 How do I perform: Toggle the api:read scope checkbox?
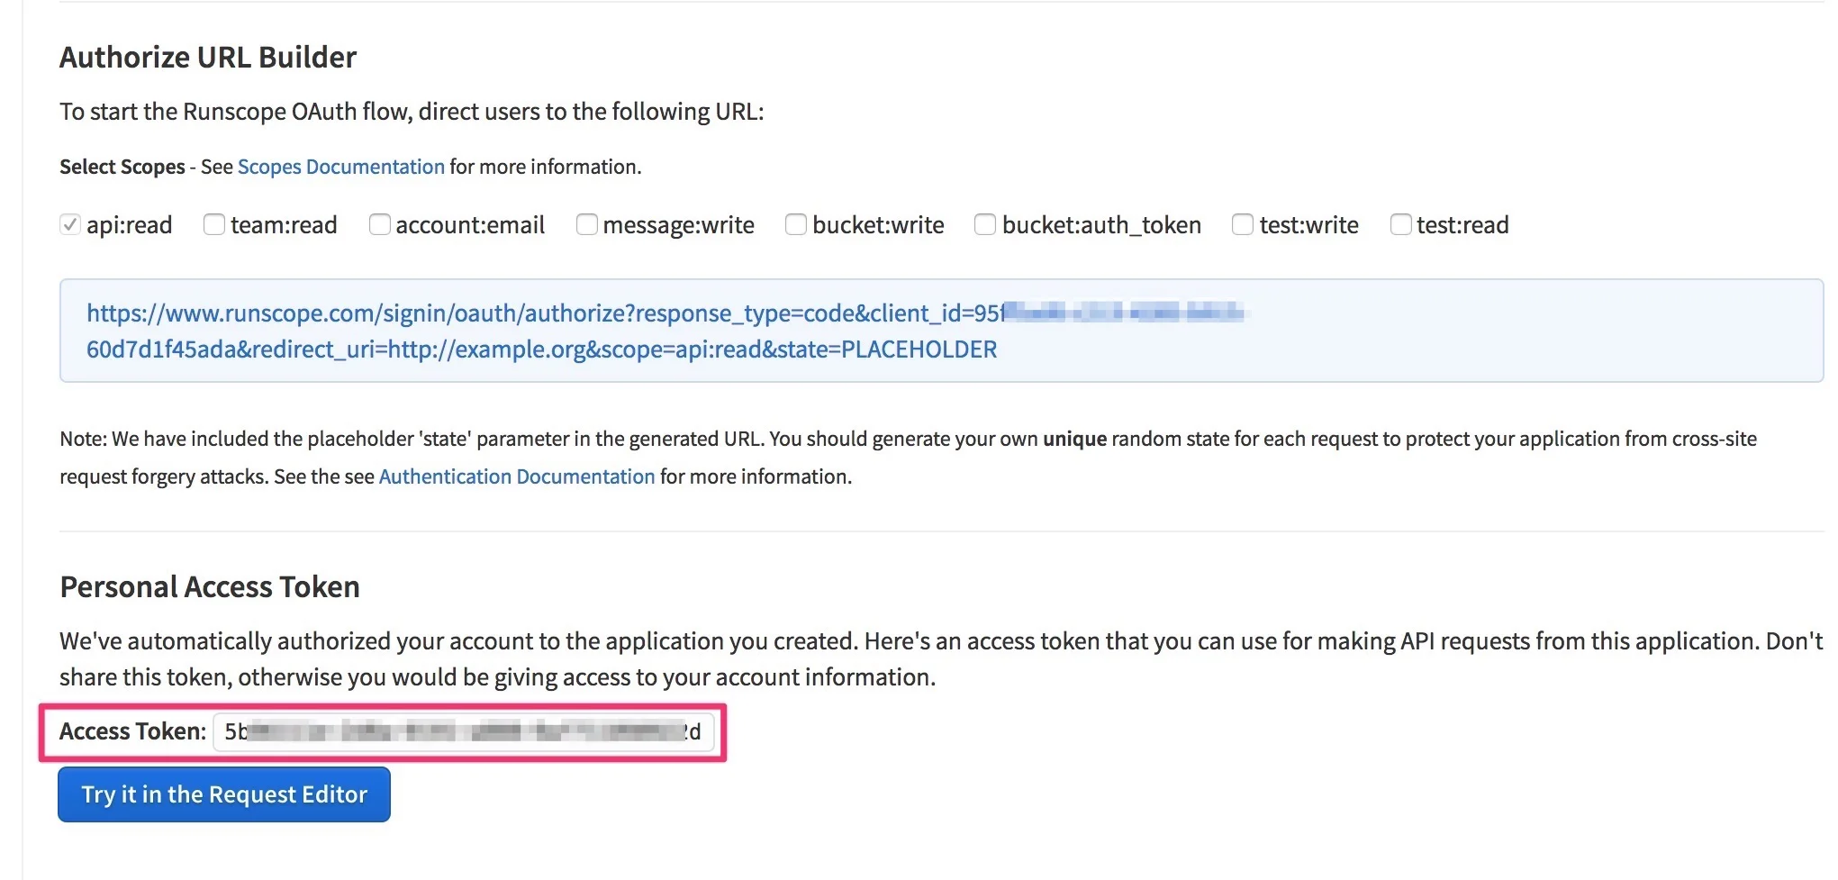click(70, 224)
